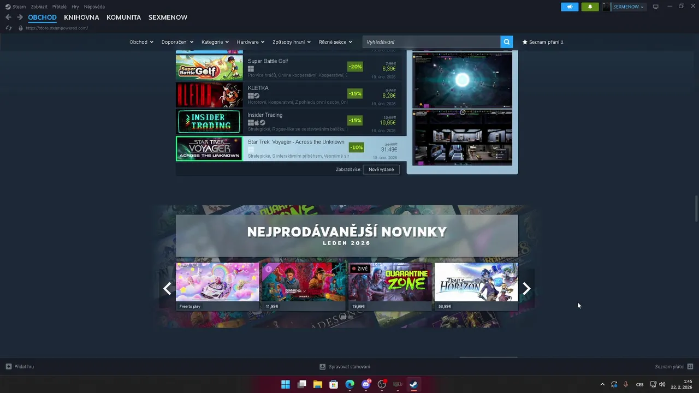Open the Free to play carousel card
This screenshot has height=393, width=699.
[217, 287]
